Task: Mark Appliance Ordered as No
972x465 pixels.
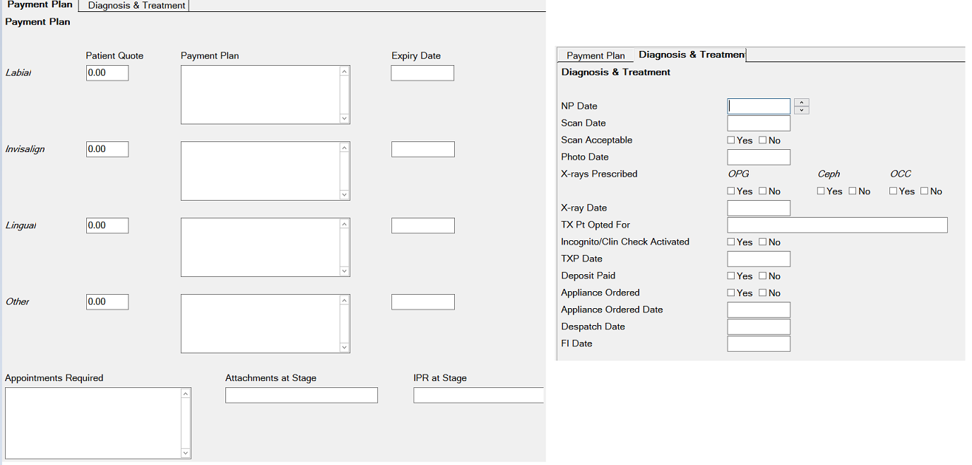Action: tap(761, 293)
